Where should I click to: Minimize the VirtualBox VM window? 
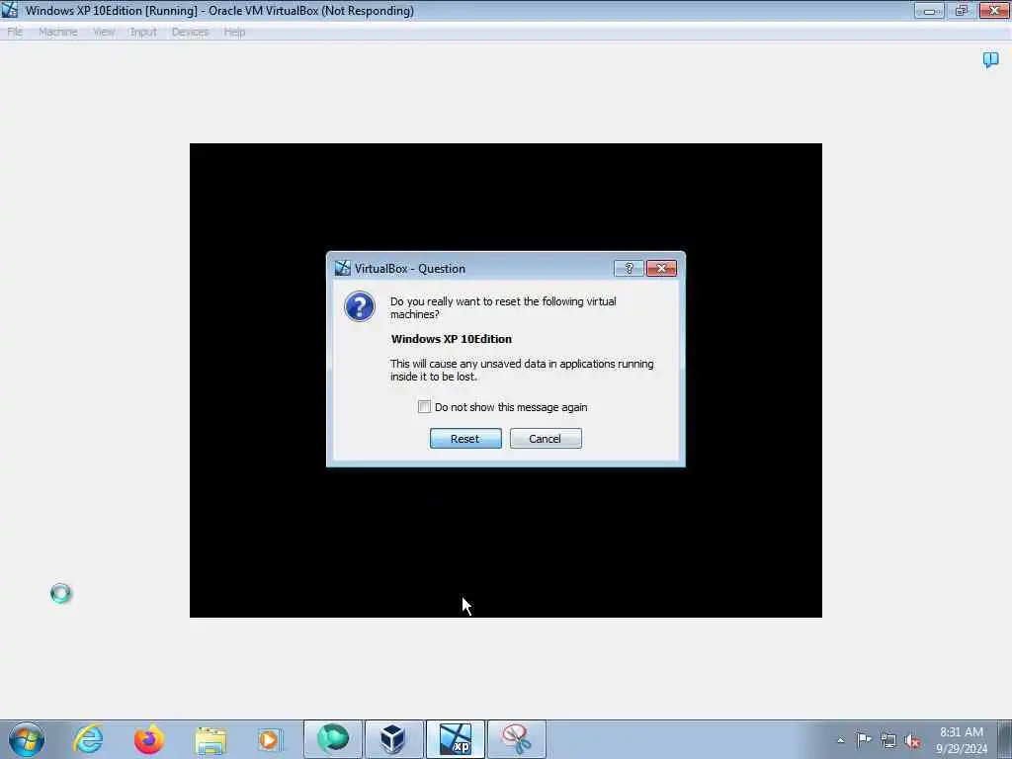pos(929,10)
